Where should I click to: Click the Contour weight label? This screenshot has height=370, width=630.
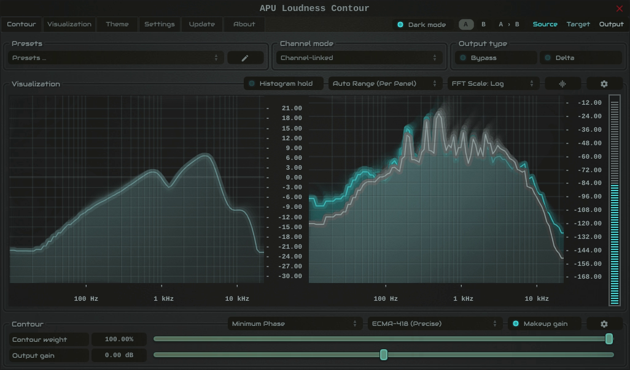(x=49, y=339)
